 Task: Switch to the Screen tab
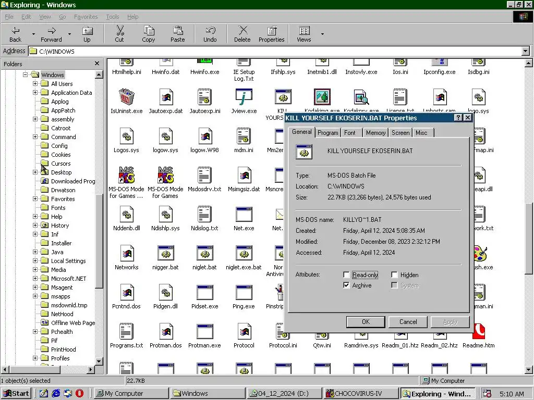point(400,133)
